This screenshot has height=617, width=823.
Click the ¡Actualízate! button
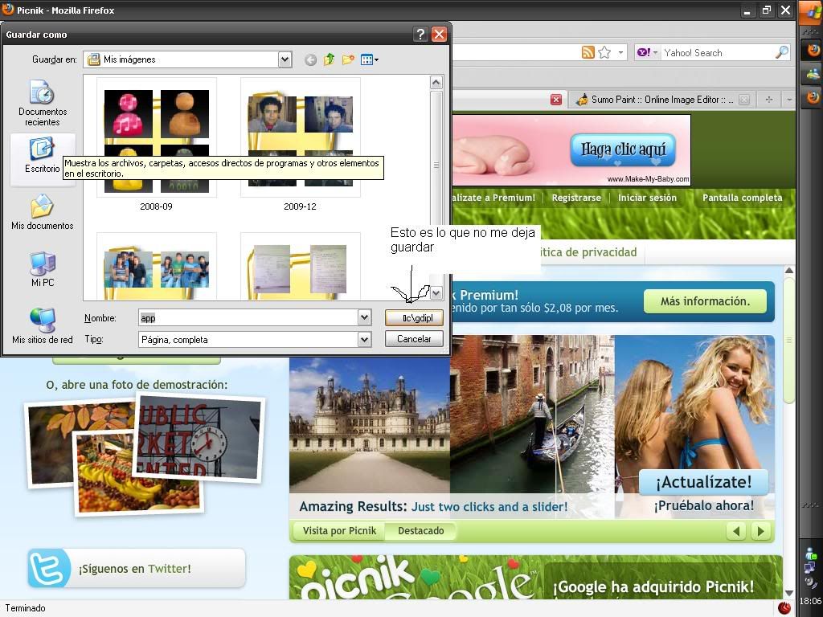pyautogui.click(x=703, y=482)
